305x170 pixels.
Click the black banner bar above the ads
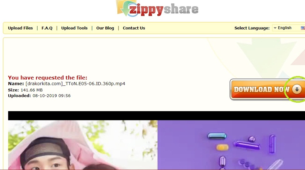point(157,116)
